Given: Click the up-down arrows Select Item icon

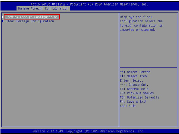Looking at the screenshot, I should [122, 76].
